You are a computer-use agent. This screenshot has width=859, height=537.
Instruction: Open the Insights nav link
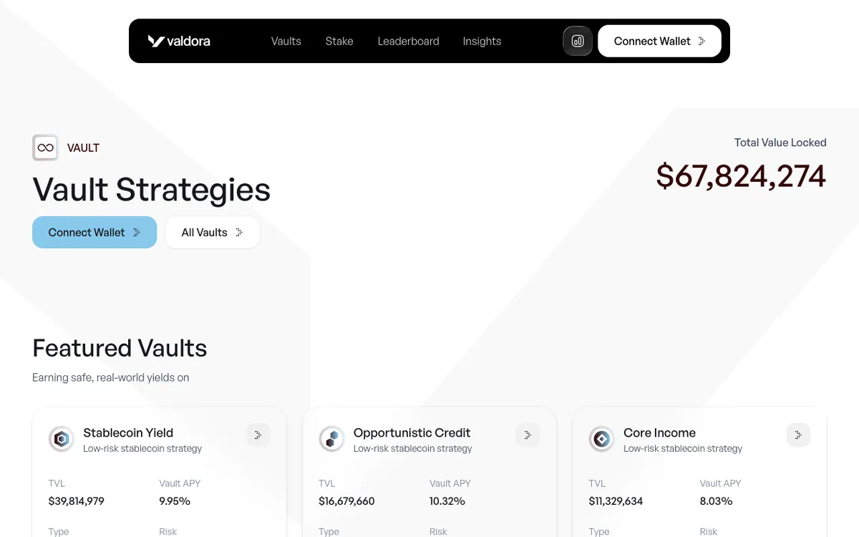click(482, 41)
